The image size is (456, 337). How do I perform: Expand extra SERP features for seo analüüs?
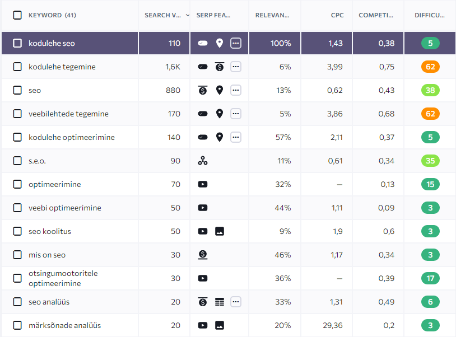click(236, 302)
